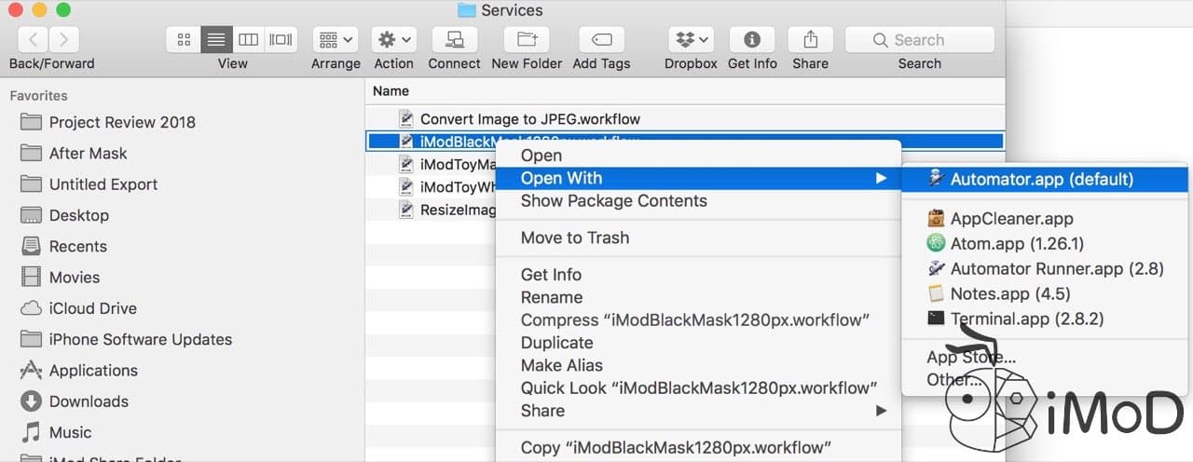Click the Search field
This screenshot has width=1193, height=462.
920,39
